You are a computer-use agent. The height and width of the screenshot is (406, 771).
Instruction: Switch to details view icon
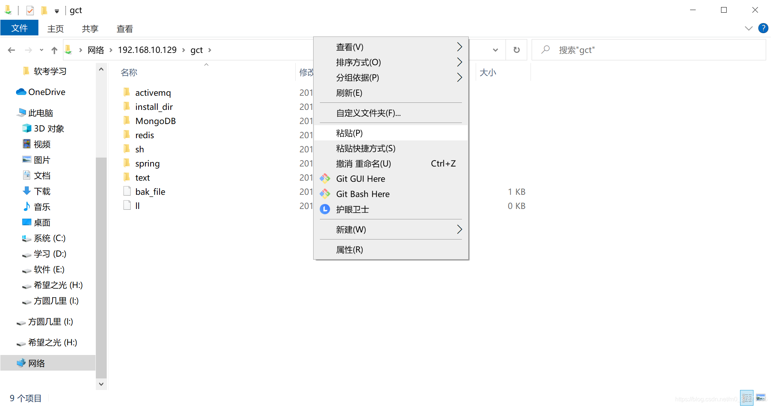click(747, 398)
